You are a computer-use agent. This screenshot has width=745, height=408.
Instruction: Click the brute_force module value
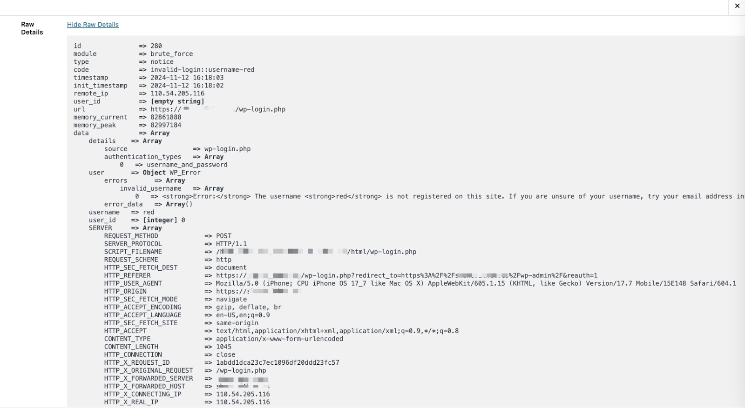tap(171, 54)
